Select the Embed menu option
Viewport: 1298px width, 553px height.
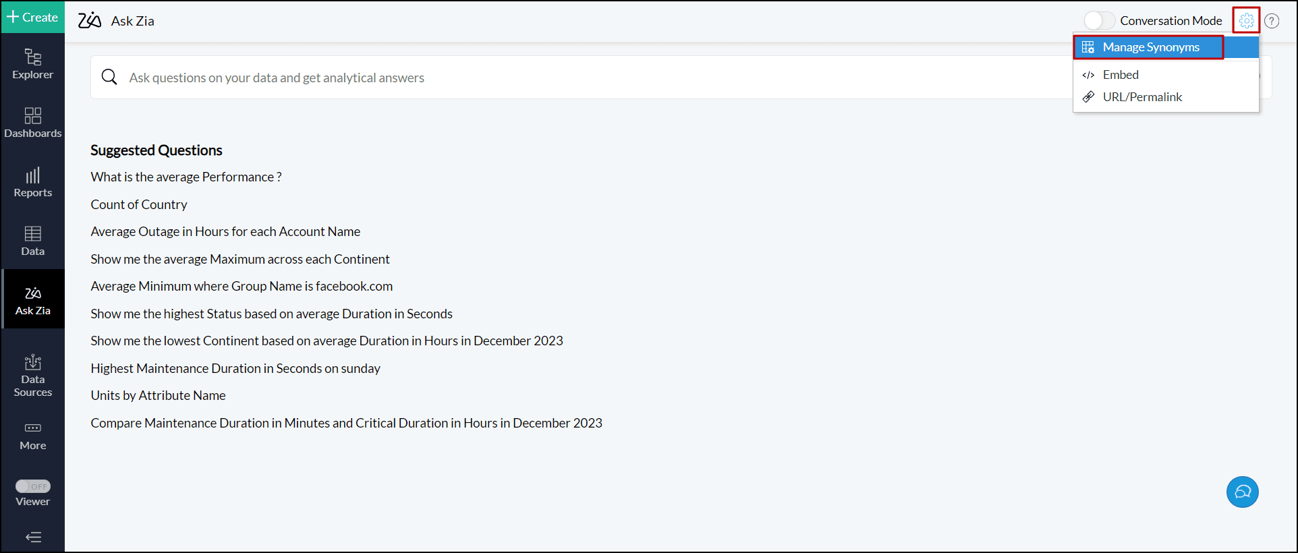[1120, 75]
